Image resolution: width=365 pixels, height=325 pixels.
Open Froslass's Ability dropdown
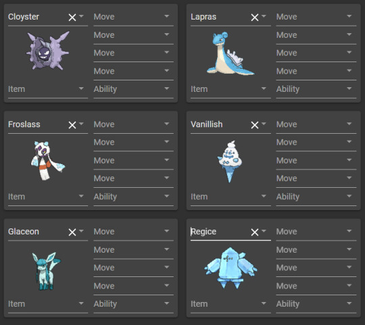(x=134, y=197)
